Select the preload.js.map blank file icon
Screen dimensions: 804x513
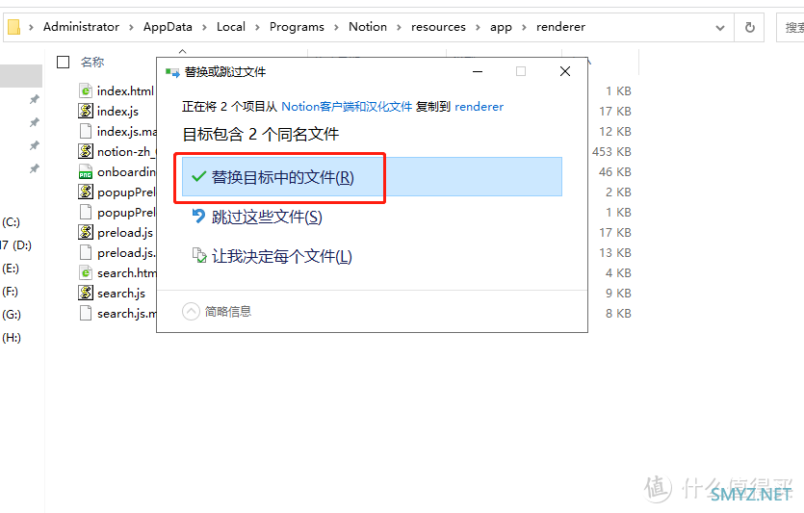[x=86, y=253]
